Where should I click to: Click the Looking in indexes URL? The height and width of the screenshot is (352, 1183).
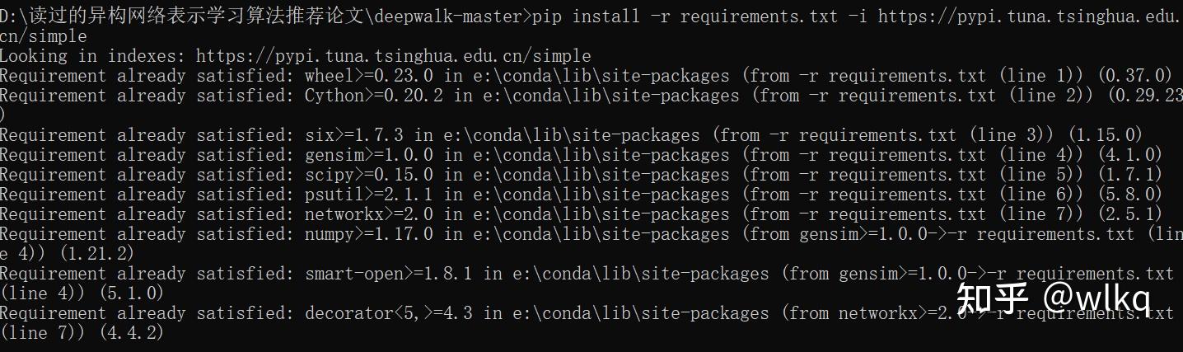(x=394, y=56)
